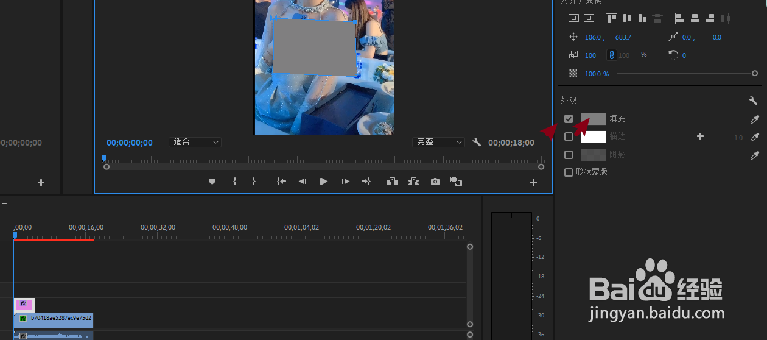This screenshot has height=340, width=767.
Task: Open the gray fill color swatch
Action: (x=594, y=119)
